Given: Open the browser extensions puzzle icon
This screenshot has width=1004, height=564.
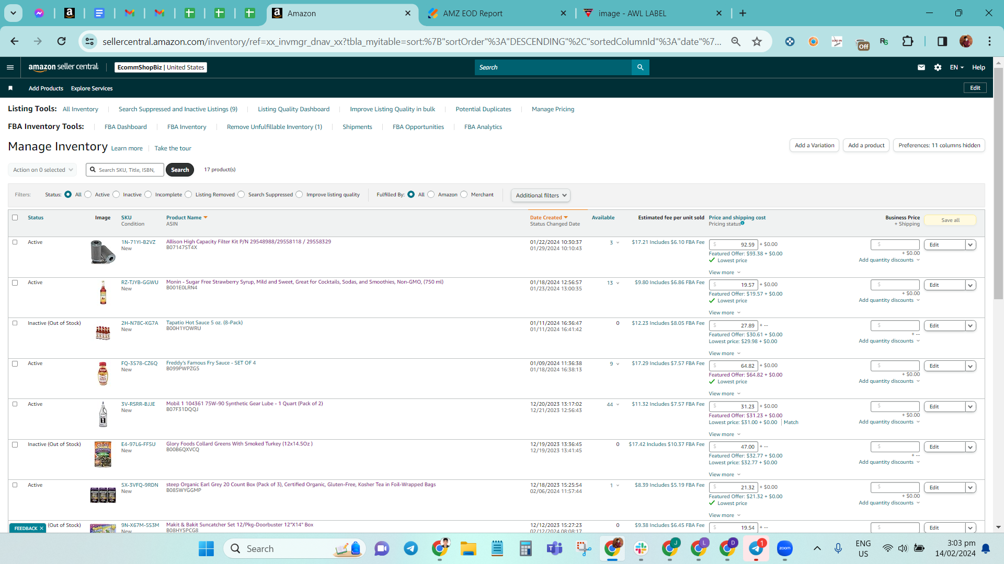Looking at the screenshot, I should (x=908, y=41).
